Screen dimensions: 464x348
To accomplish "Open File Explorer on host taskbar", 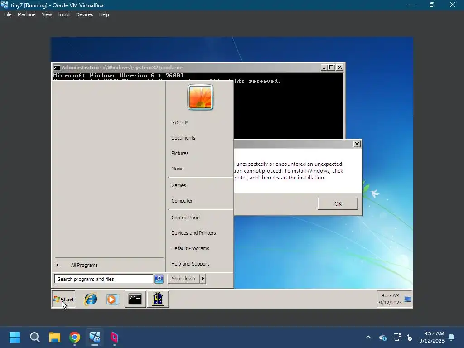I will (55, 337).
